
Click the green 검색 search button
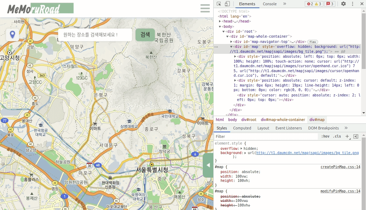click(145, 35)
